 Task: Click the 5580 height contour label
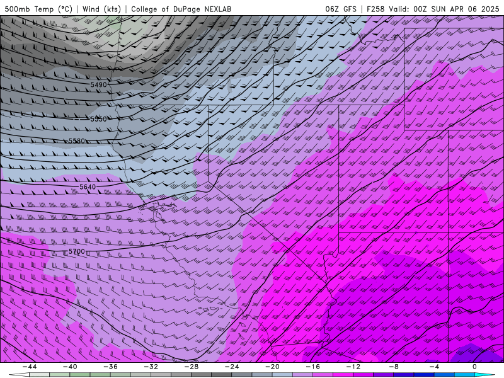[77, 141]
